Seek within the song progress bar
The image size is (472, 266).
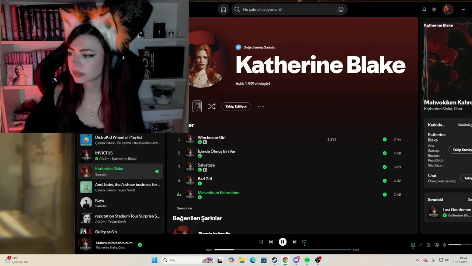pyautogui.click(x=282, y=250)
